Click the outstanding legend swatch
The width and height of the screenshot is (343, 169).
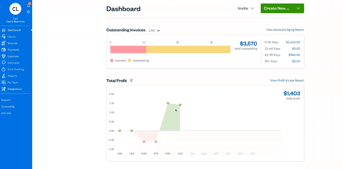pyautogui.click(x=129, y=61)
